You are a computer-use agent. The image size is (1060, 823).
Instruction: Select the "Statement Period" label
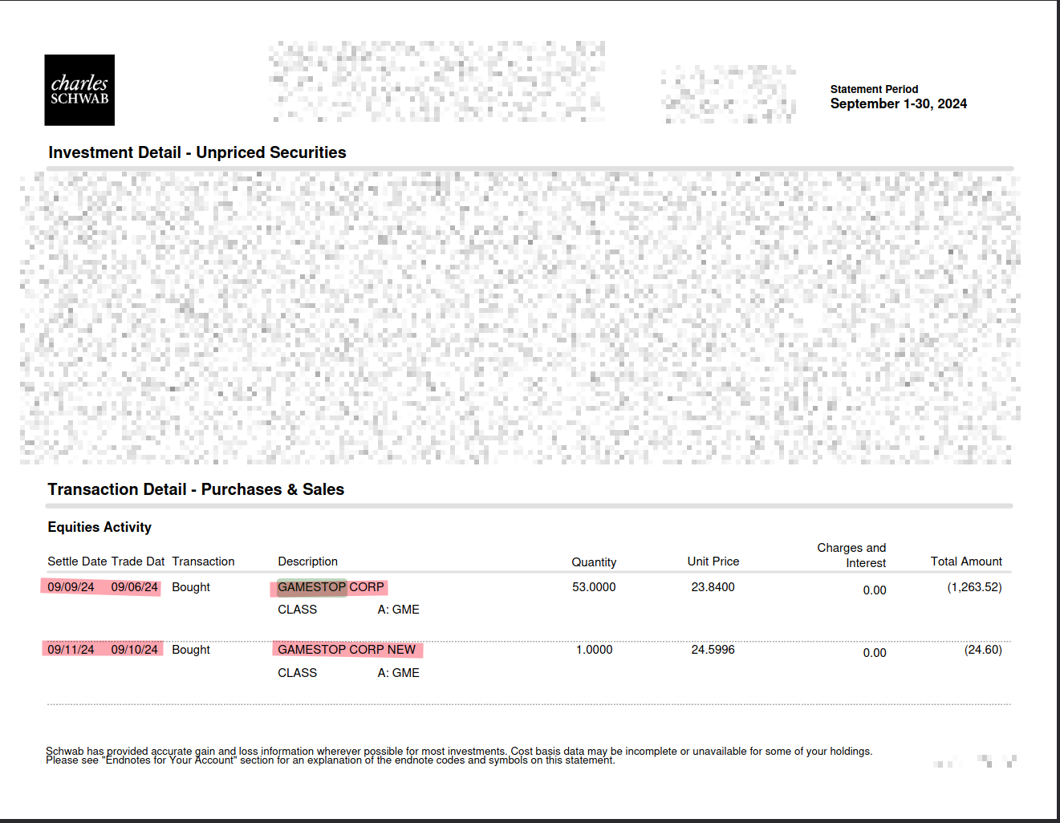pos(874,89)
